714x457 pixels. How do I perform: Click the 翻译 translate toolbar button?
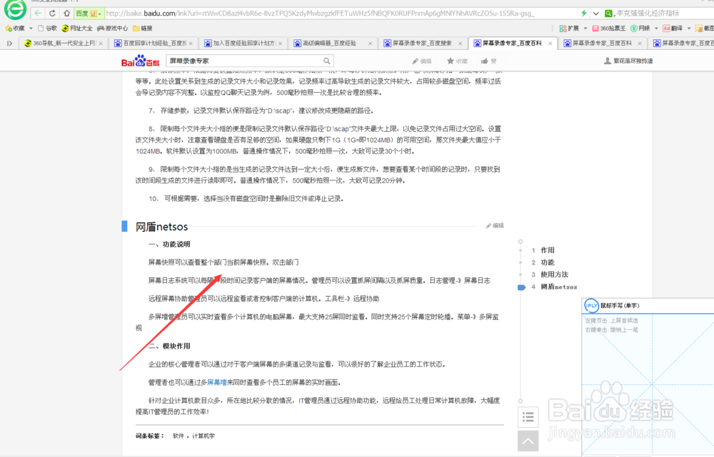(x=673, y=29)
